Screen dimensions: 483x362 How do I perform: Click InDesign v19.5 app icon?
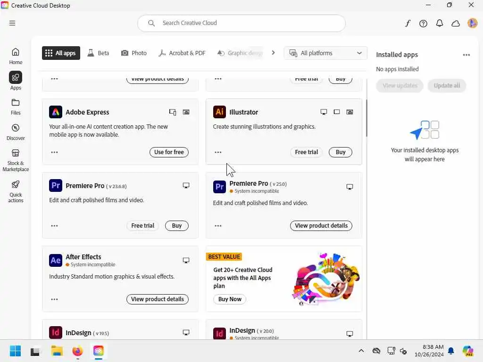click(x=56, y=332)
